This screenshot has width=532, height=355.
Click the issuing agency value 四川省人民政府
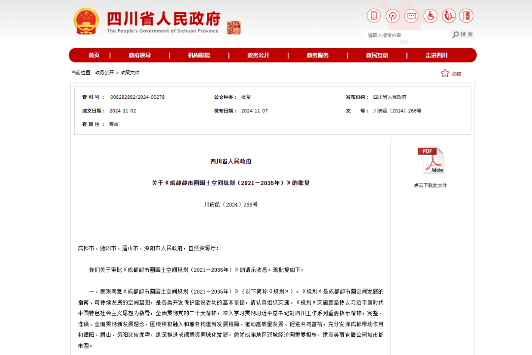(x=390, y=97)
